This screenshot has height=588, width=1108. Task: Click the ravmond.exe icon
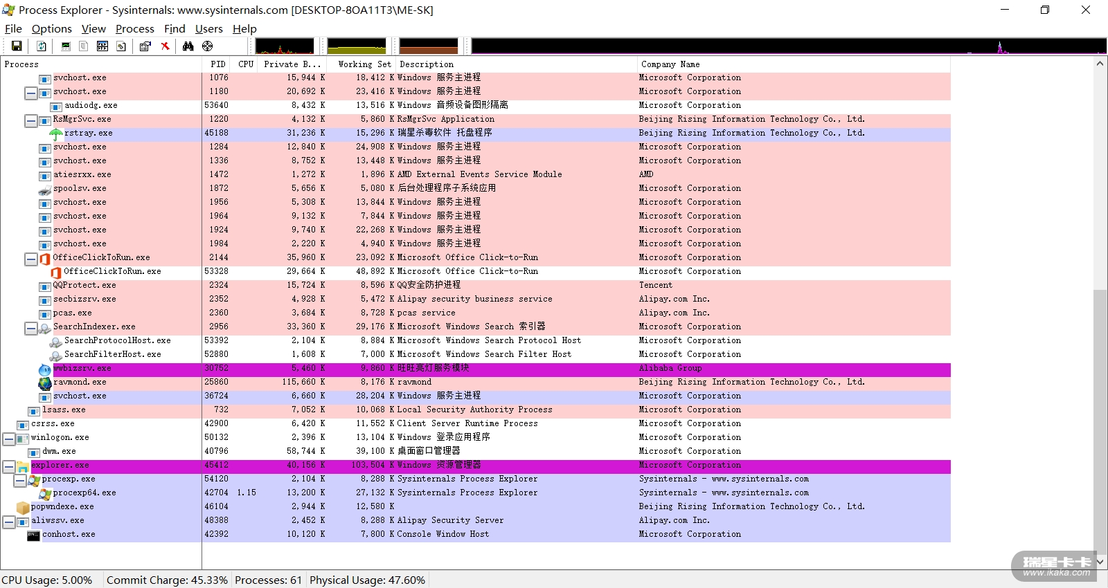(x=45, y=383)
